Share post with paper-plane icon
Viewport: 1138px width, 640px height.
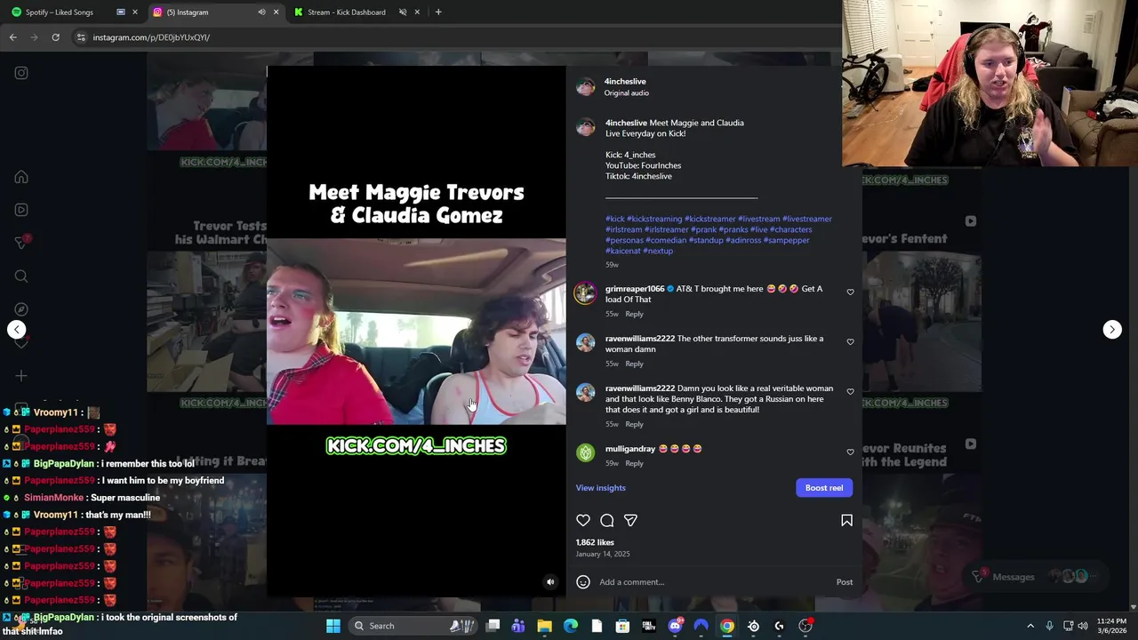point(630,521)
